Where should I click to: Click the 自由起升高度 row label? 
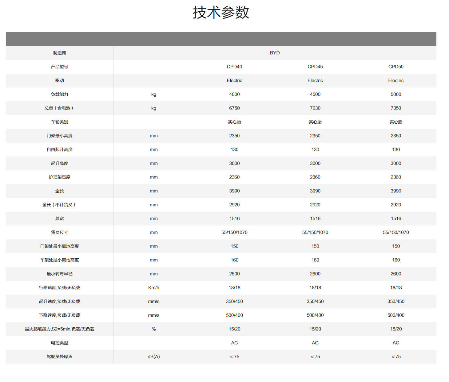click(59, 149)
